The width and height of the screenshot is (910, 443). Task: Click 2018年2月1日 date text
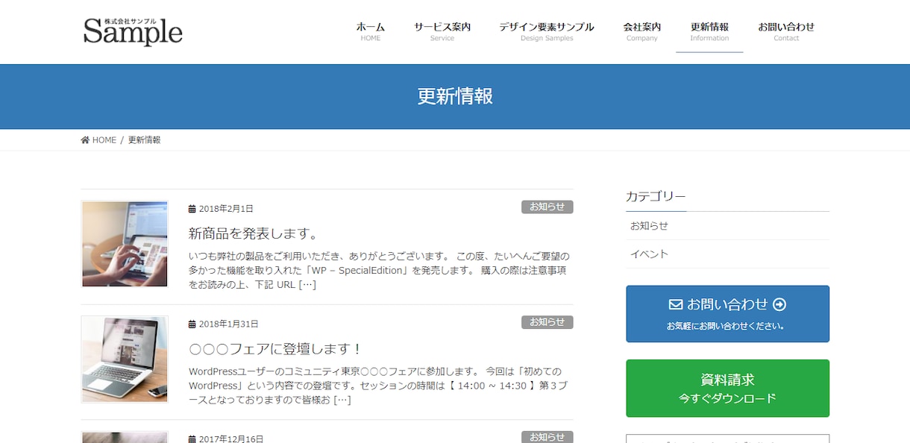point(226,209)
